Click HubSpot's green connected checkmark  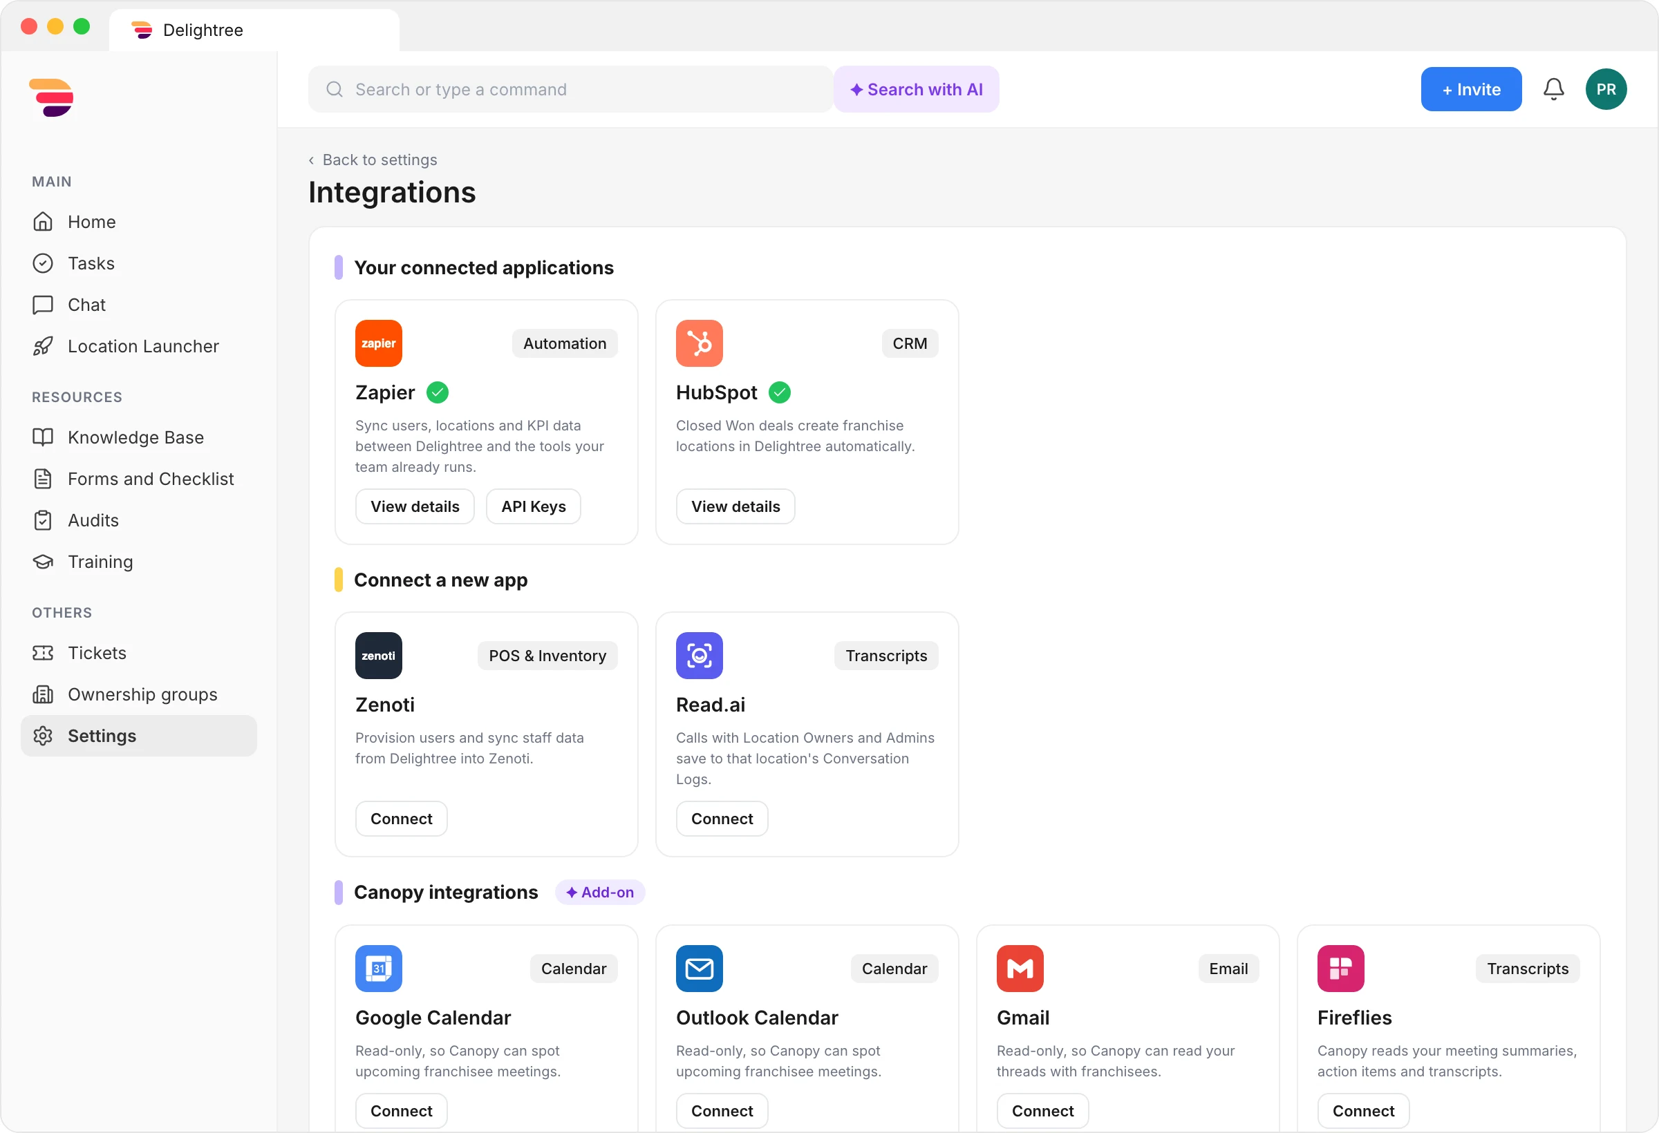click(779, 392)
